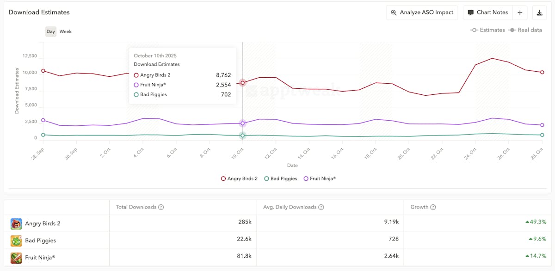Click the Real data legend marker
The width and height of the screenshot is (555, 271).
(512, 30)
